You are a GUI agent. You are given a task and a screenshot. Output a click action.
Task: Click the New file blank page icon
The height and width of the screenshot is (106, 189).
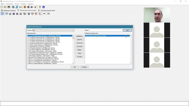2,7
